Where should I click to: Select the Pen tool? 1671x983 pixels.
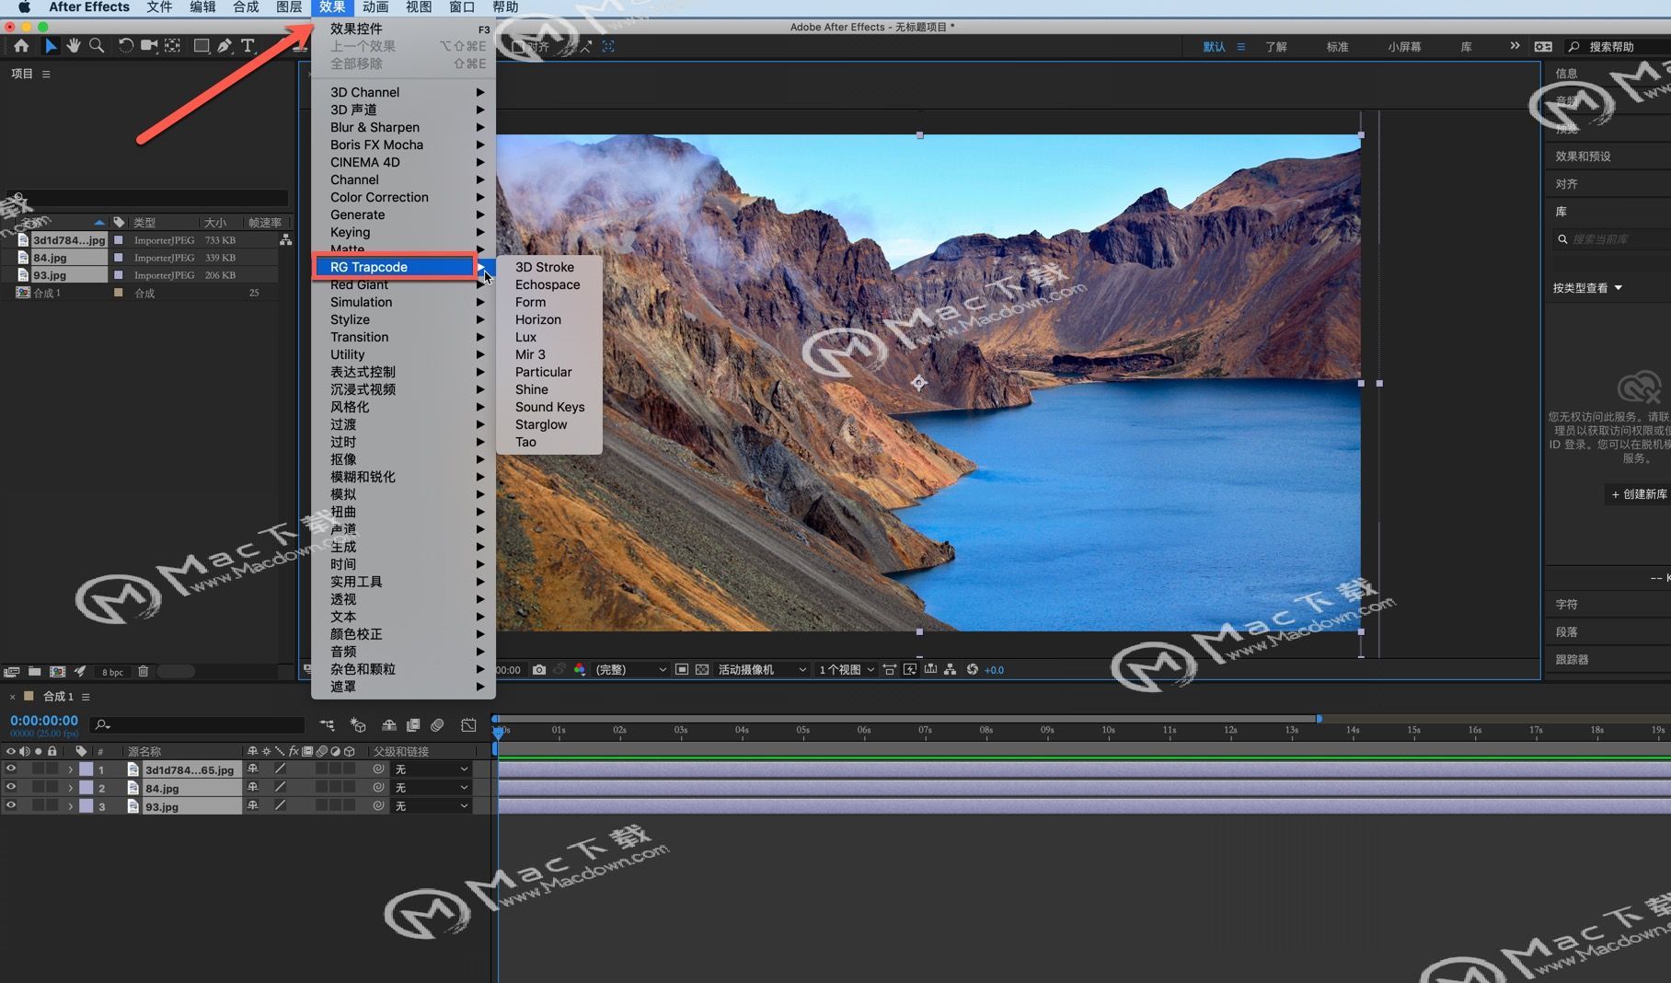pyautogui.click(x=225, y=46)
